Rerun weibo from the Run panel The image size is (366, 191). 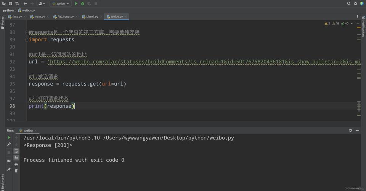click(9, 138)
